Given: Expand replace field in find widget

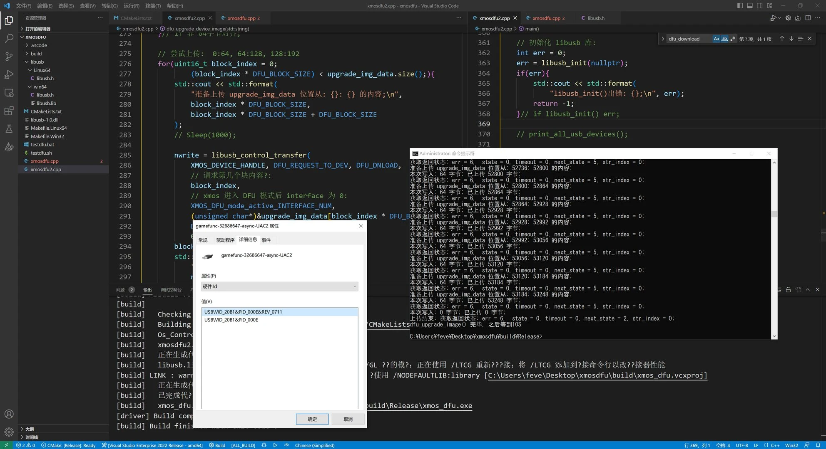Looking at the screenshot, I should coord(663,39).
